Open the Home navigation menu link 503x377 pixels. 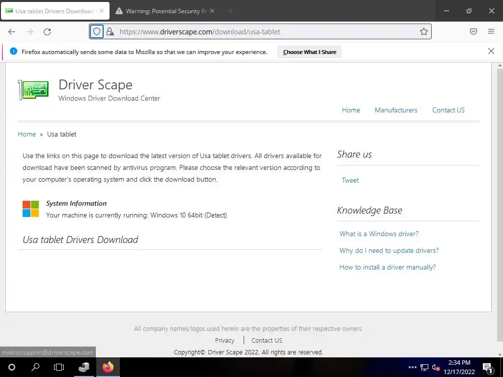351,110
